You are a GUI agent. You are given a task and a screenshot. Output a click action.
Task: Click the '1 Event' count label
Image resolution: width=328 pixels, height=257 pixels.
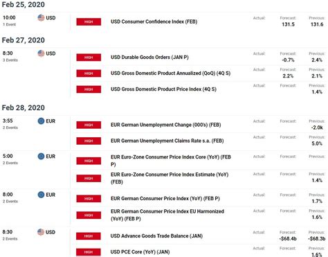pos(10,24)
